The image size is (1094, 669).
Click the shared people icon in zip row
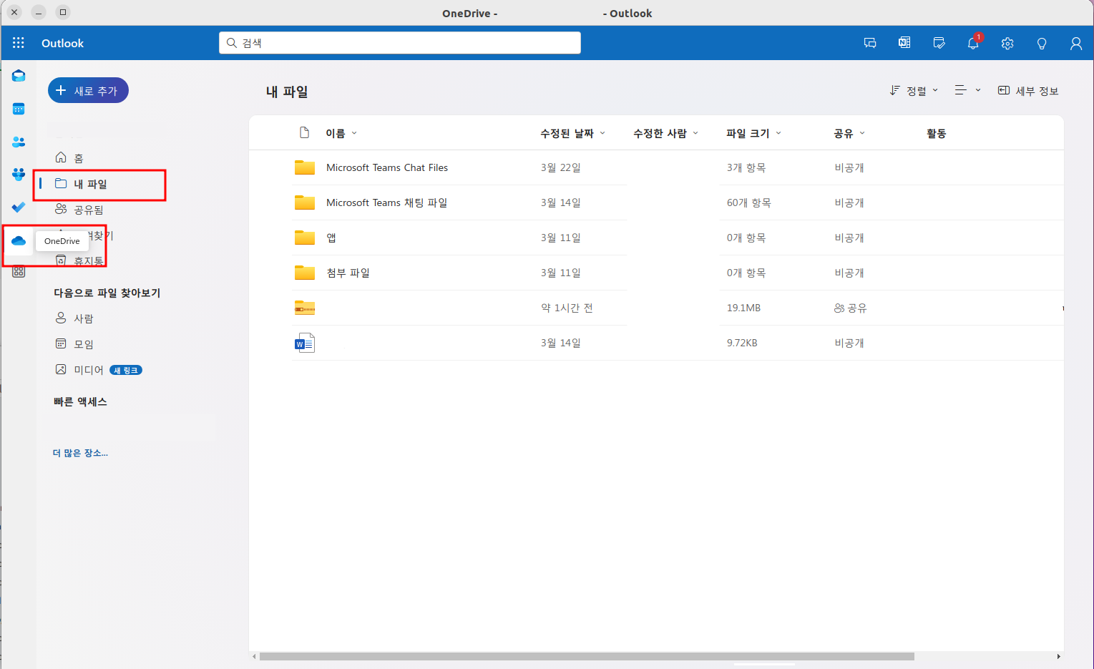pos(839,308)
